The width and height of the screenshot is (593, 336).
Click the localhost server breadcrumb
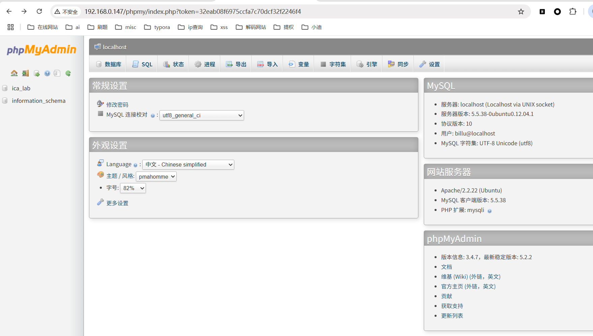click(115, 47)
